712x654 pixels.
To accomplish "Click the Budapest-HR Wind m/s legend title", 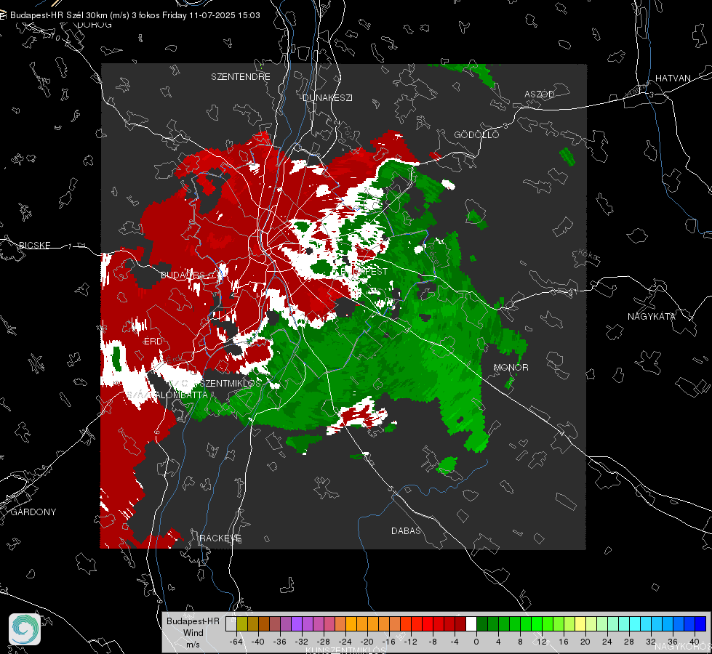I will [193, 633].
